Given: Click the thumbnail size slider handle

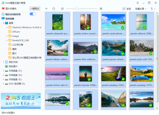Looking at the screenshot, I should (77, 9).
